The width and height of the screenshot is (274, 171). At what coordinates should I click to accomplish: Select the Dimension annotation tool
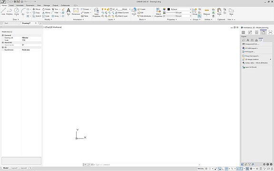(x=76, y=11)
